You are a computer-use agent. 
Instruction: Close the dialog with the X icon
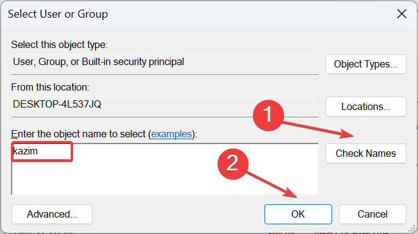click(x=402, y=14)
